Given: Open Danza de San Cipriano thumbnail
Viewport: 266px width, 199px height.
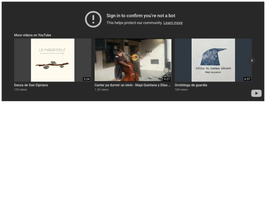Looking at the screenshot, I should 53,60.
